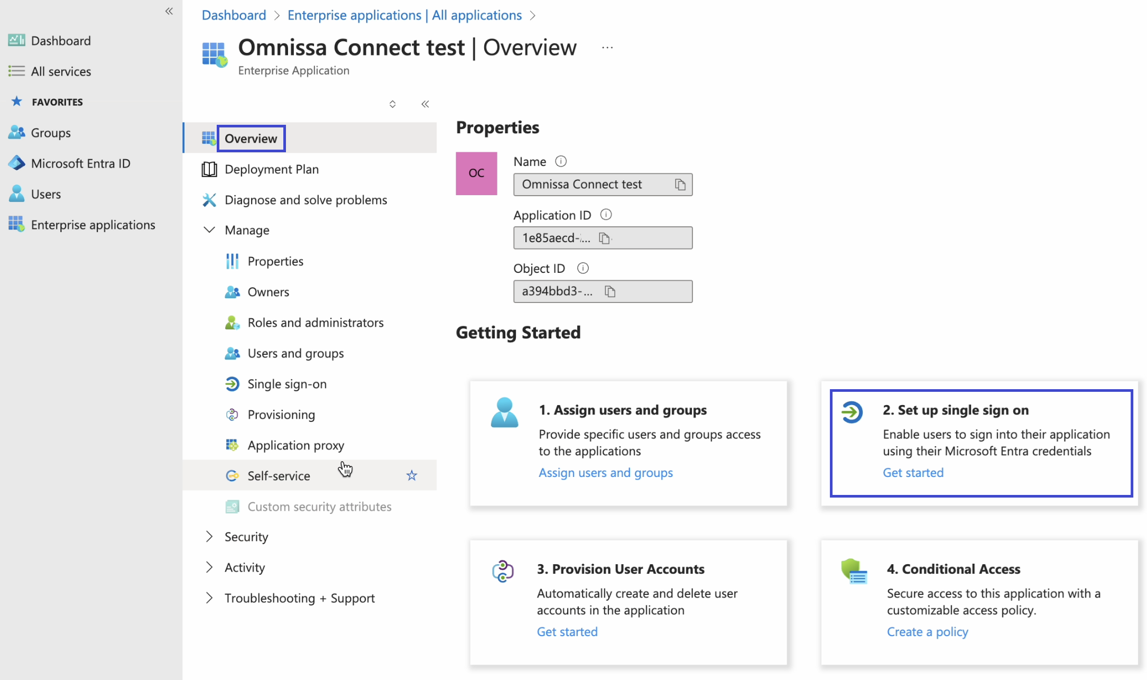Go to Enterprise applications | All applications breadcrumb
This screenshot has height=680, width=1147.
click(x=405, y=15)
